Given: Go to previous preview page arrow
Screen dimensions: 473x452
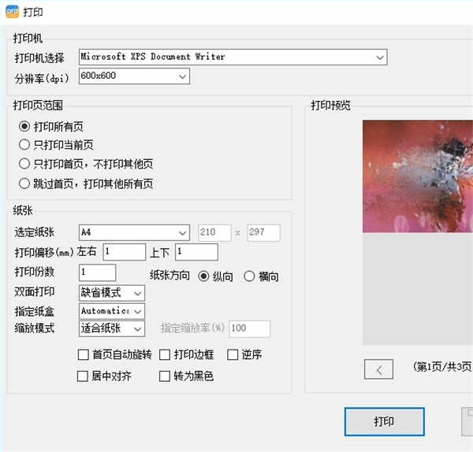Looking at the screenshot, I should [378, 369].
